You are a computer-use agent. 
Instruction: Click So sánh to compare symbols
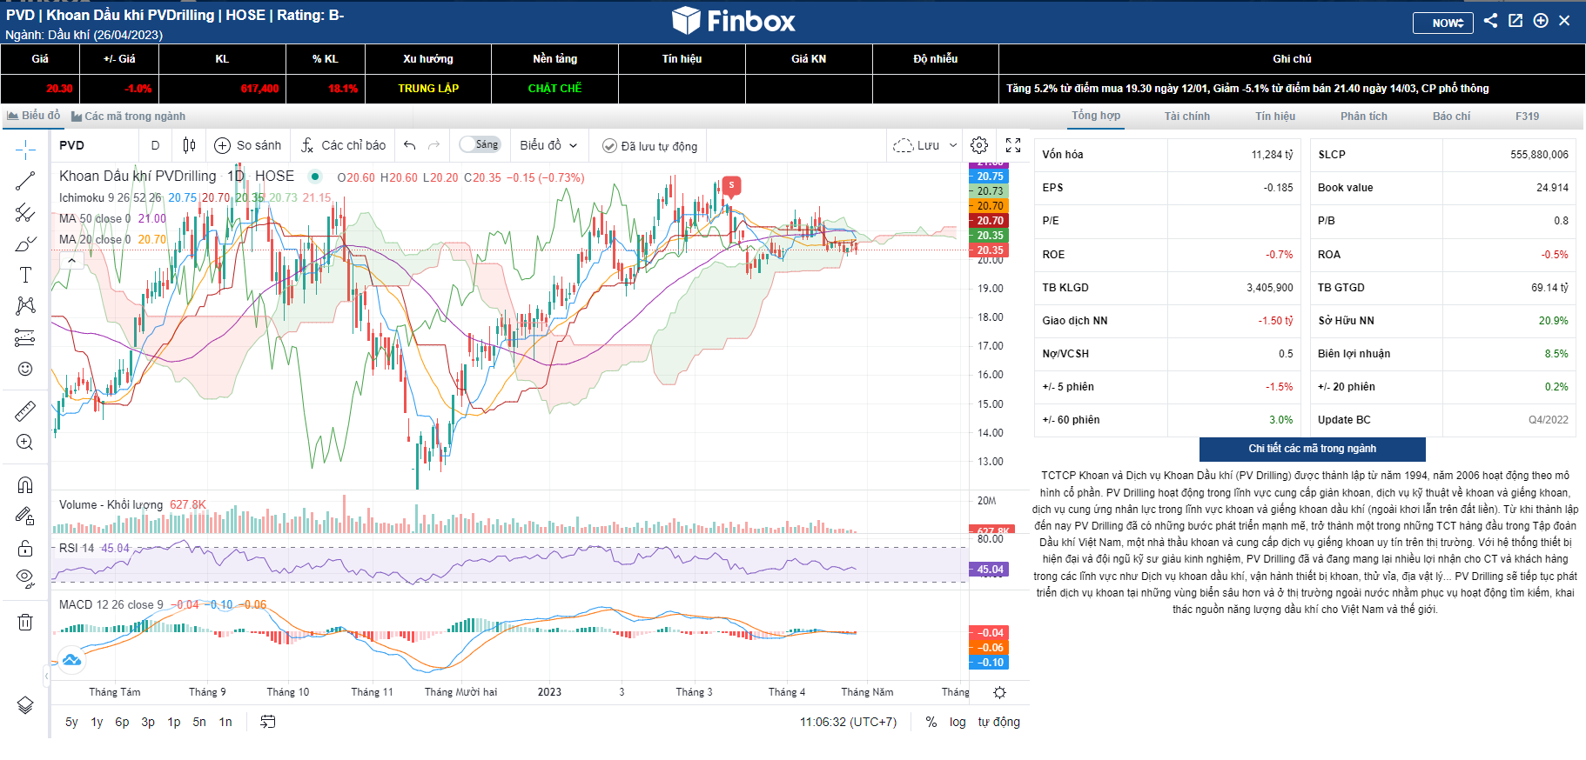pos(248,145)
